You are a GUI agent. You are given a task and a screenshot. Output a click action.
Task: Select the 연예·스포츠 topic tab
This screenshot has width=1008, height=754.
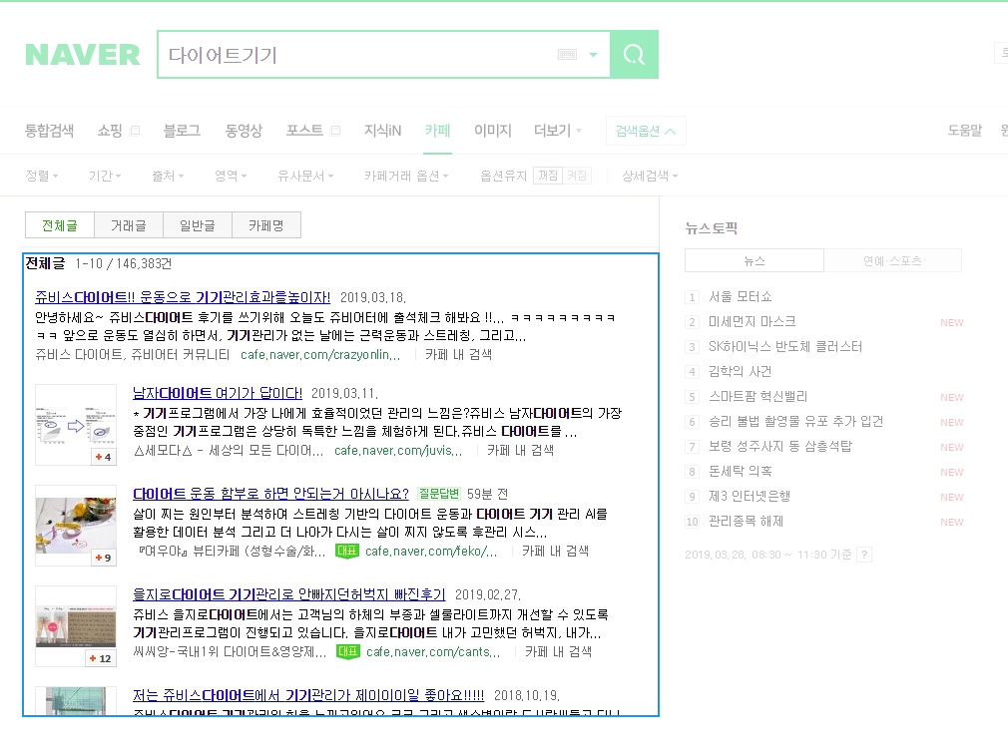(x=892, y=260)
